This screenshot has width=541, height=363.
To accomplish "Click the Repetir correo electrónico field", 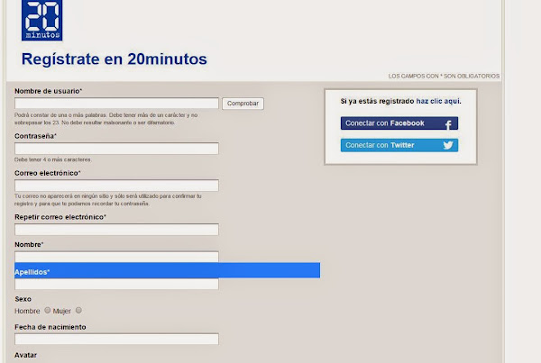I will click(116, 230).
